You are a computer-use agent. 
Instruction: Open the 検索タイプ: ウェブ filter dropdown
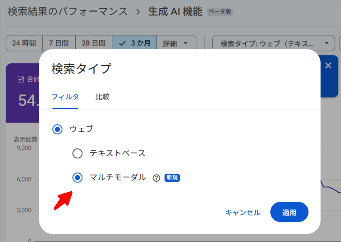273,43
